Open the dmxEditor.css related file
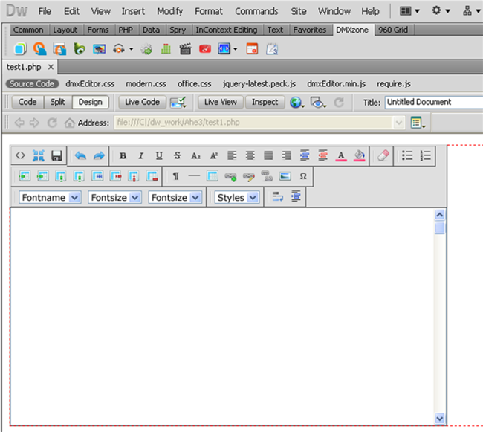 point(90,84)
